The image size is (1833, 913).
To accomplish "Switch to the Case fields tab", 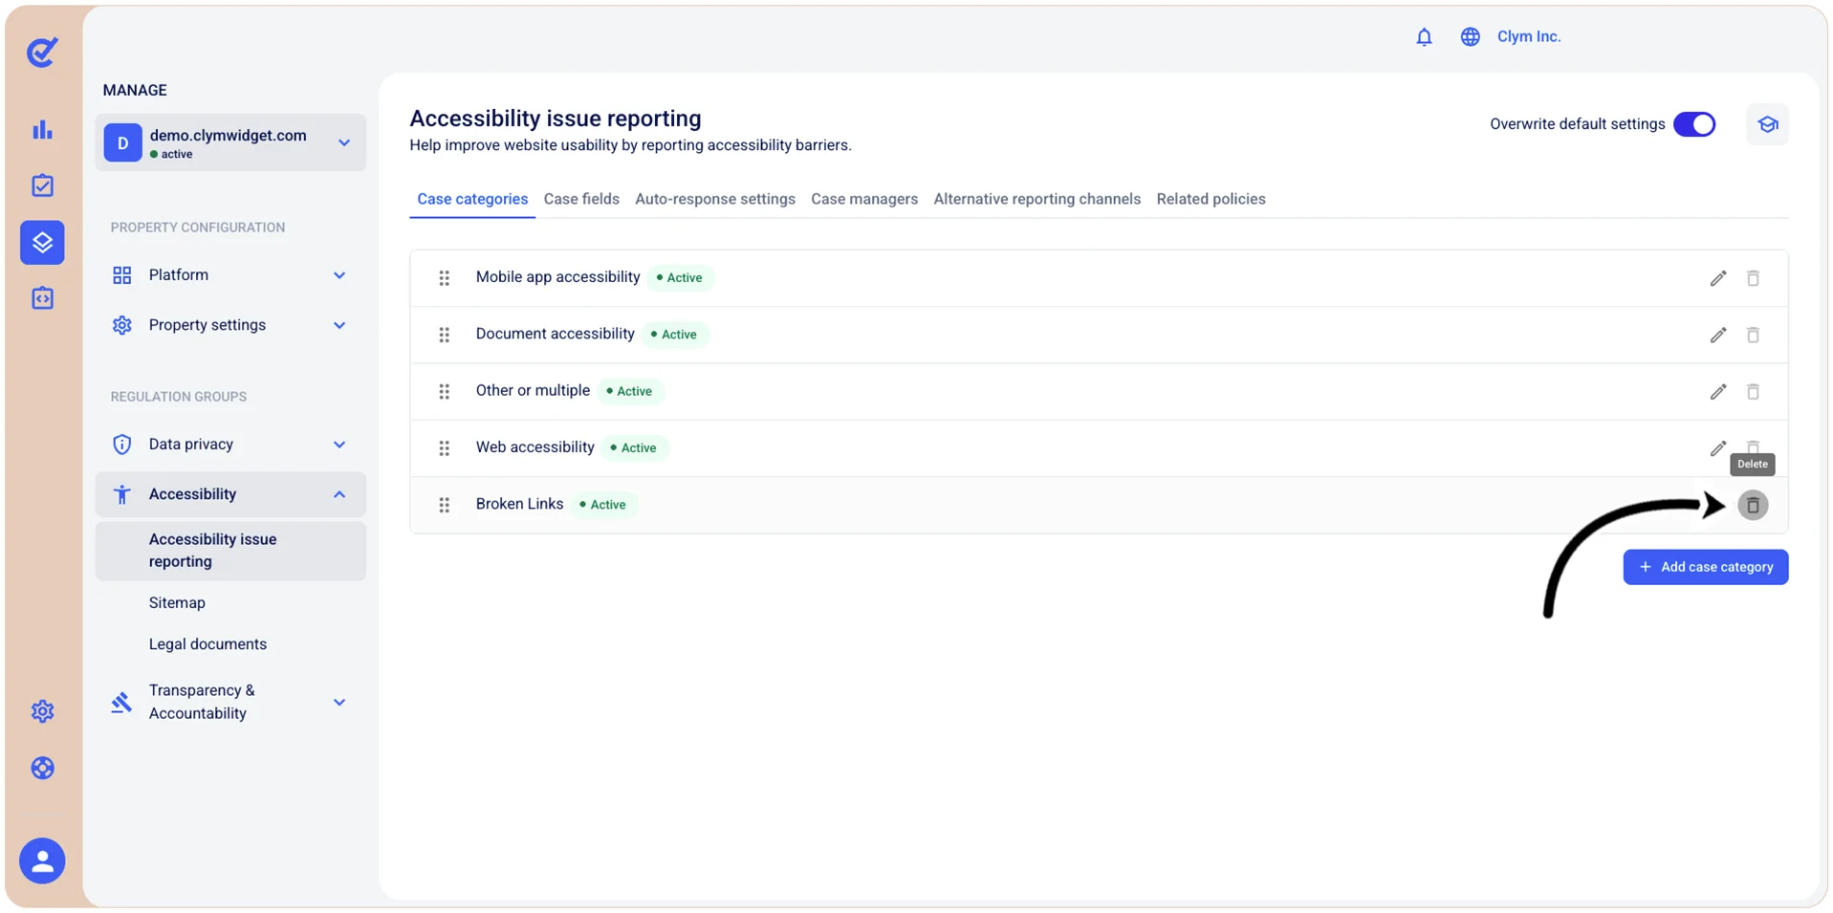I will 581,199.
